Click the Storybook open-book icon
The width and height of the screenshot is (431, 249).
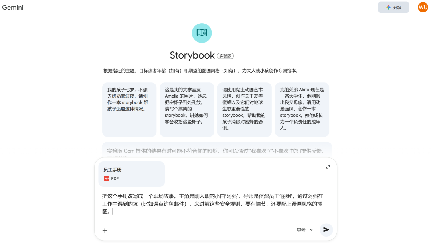(202, 33)
